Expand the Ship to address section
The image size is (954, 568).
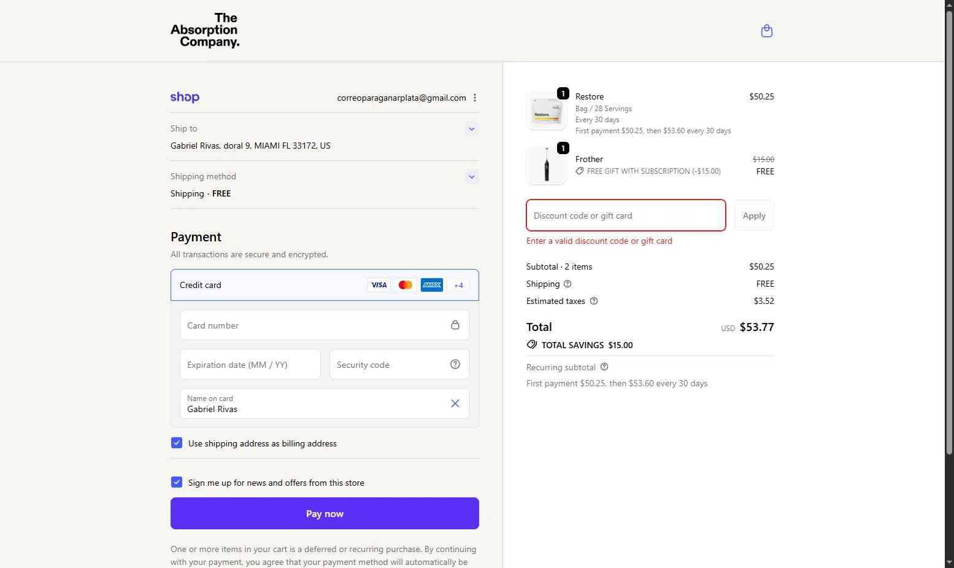click(x=471, y=129)
